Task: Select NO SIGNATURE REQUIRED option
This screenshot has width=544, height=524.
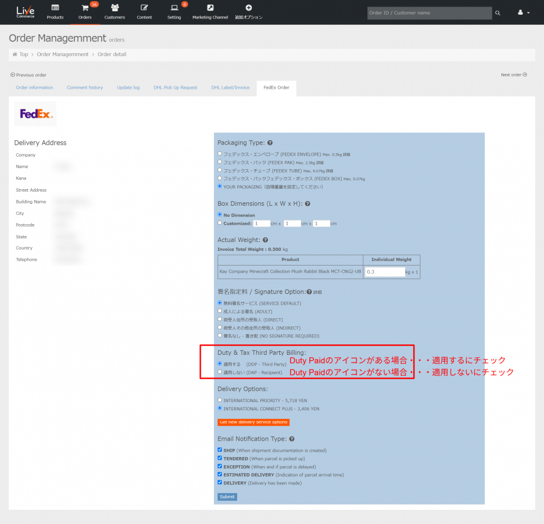Action: [x=219, y=335]
